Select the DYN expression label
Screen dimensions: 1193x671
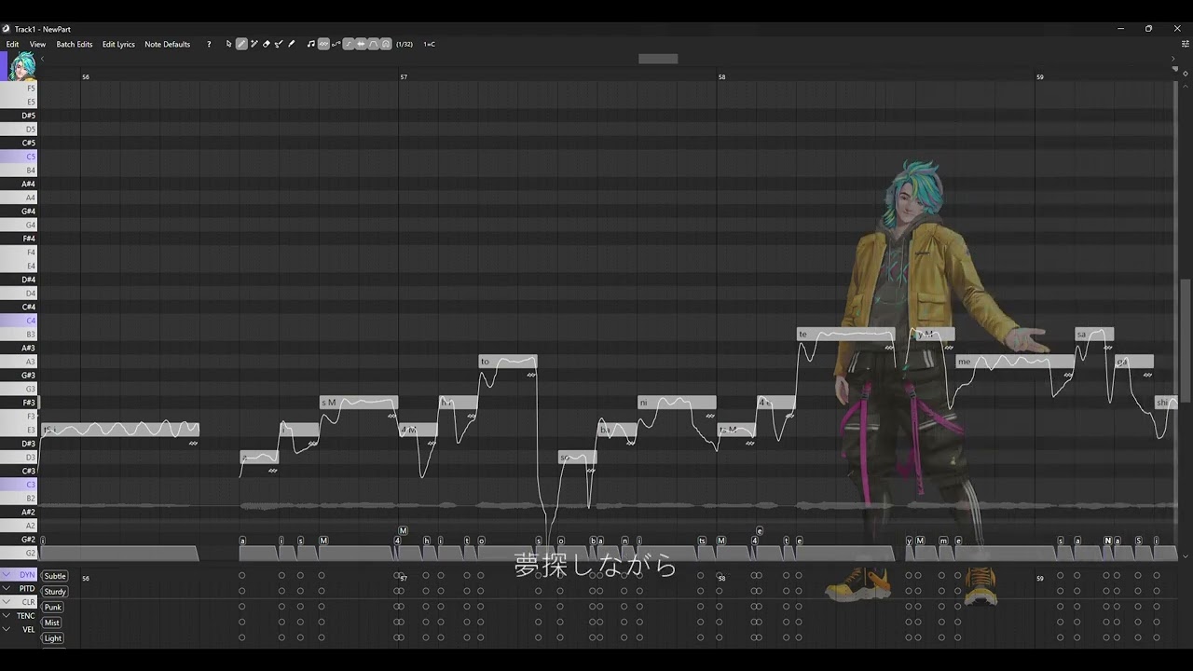tap(27, 575)
